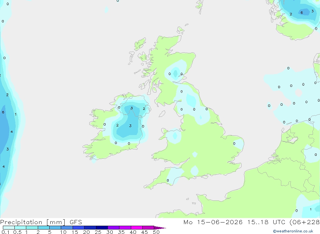Select the 35–40 mm legend color swatch
This screenshot has width=320, height=234.
pyautogui.click(x=125, y=228)
